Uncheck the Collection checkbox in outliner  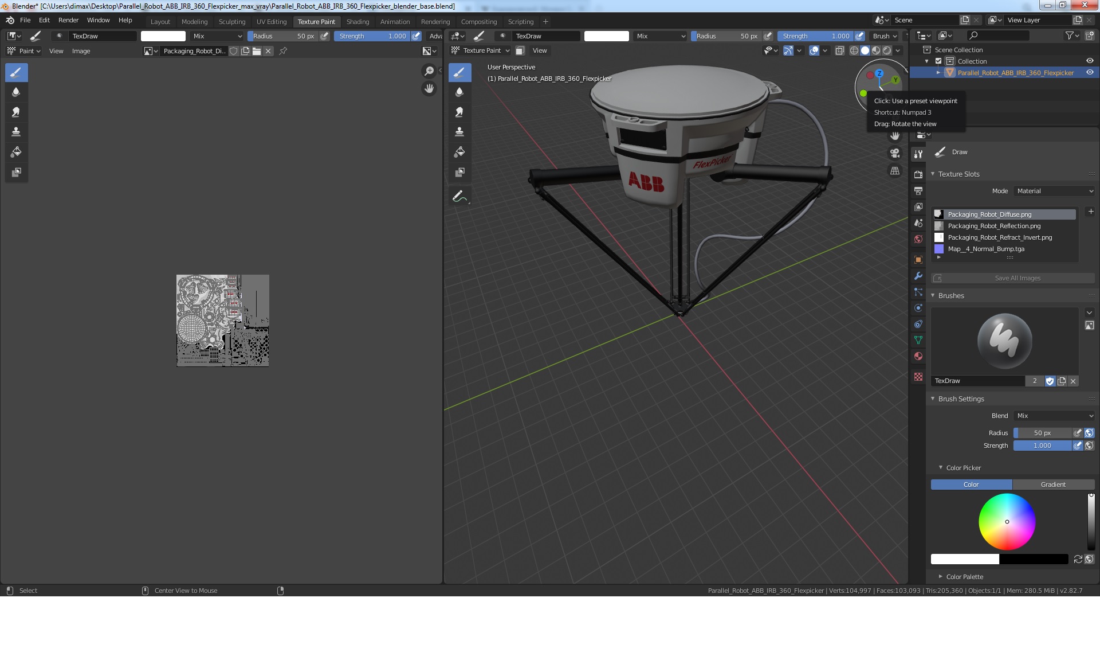[938, 61]
